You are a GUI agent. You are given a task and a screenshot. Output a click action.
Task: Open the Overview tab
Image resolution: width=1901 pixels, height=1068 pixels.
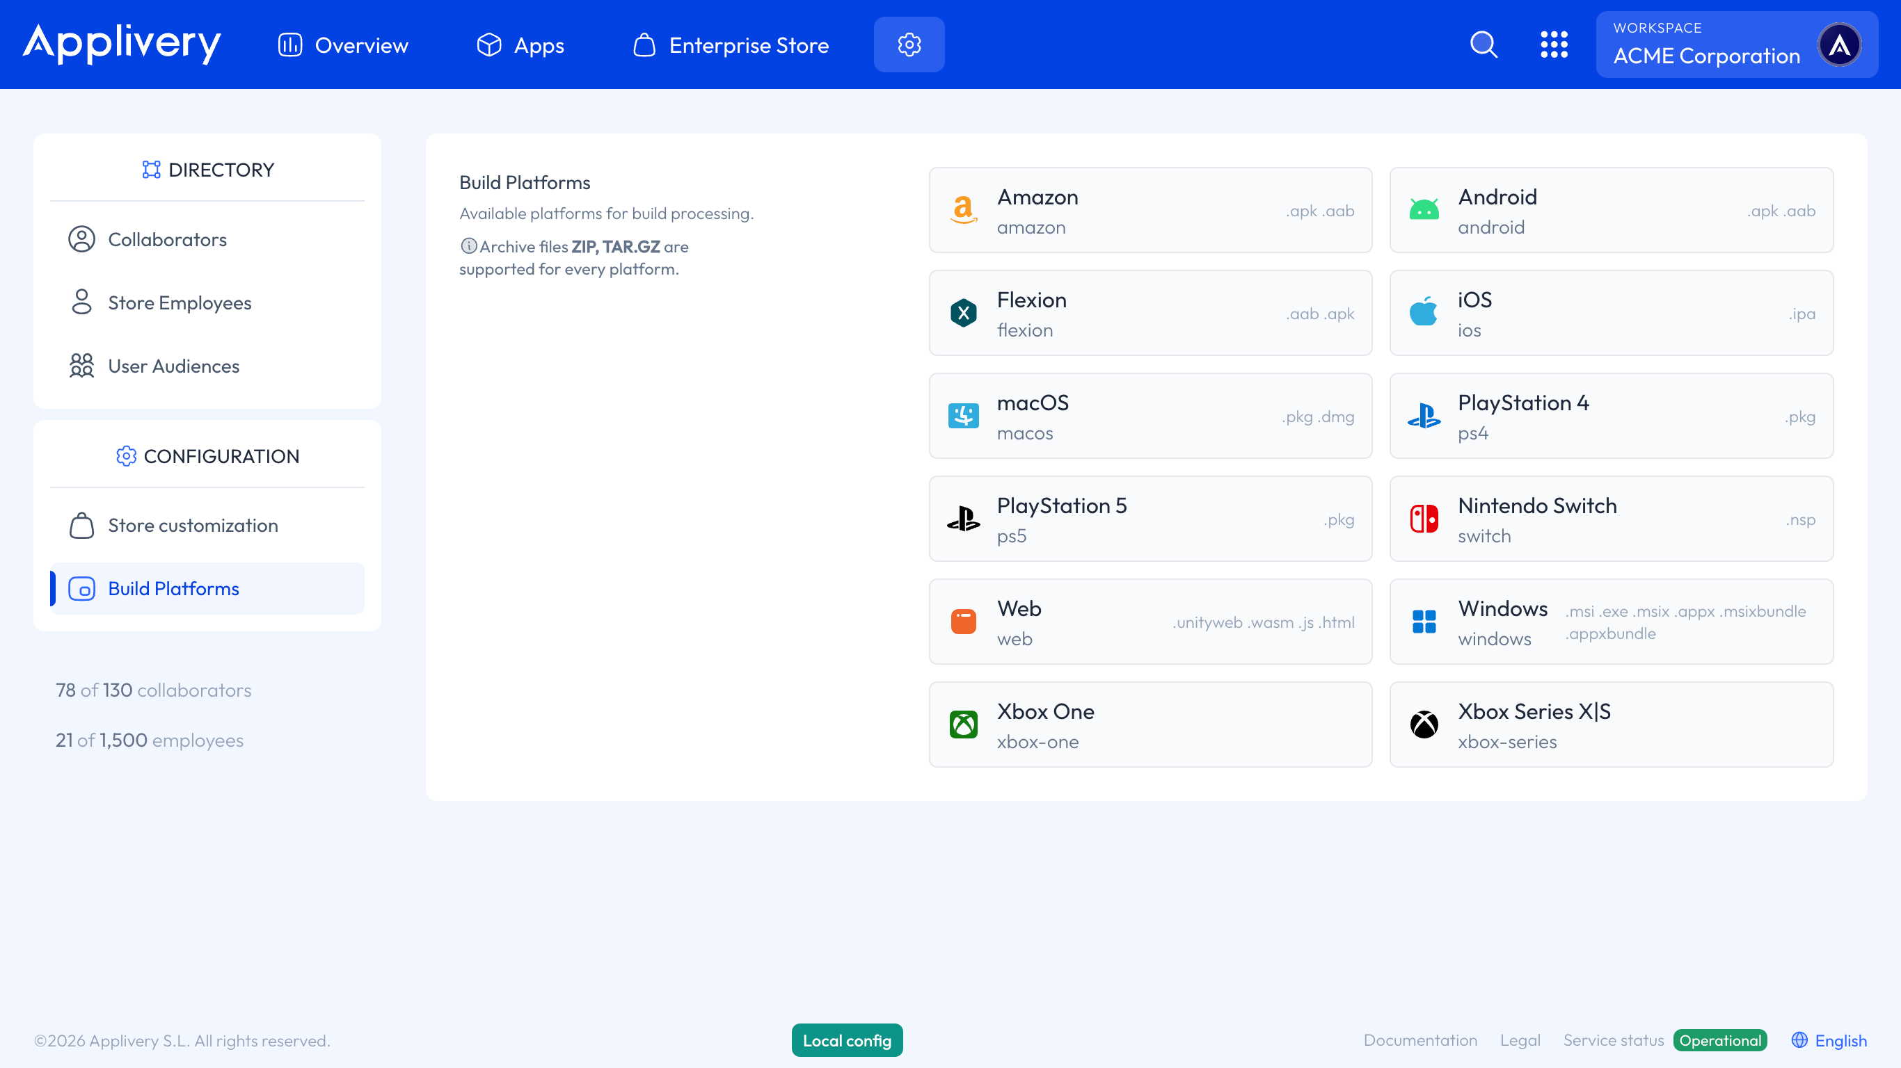[342, 45]
